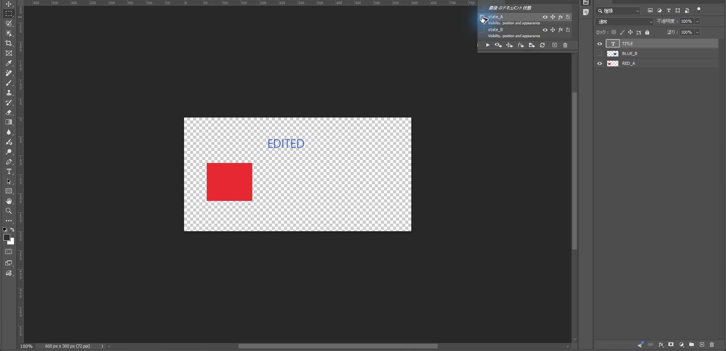Apply next selected layer comp
Screen dimensions: 726x351
488,45
